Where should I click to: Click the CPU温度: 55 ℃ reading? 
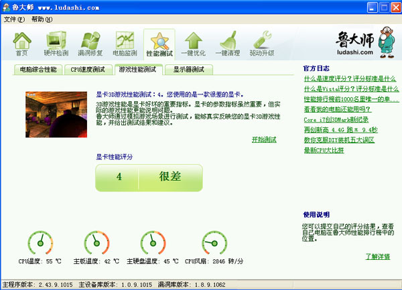(40, 261)
